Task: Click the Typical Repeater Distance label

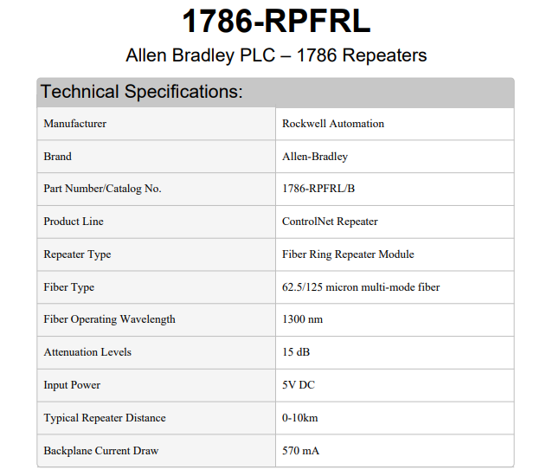Action: click(x=105, y=418)
